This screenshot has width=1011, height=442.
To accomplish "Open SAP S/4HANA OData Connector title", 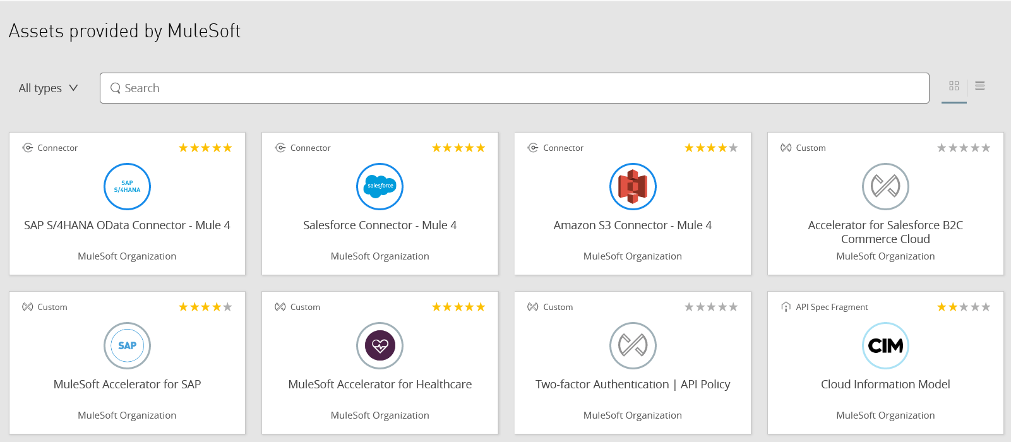I will [x=127, y=225].
